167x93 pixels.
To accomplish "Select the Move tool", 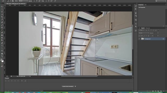I will click(2, 6).
